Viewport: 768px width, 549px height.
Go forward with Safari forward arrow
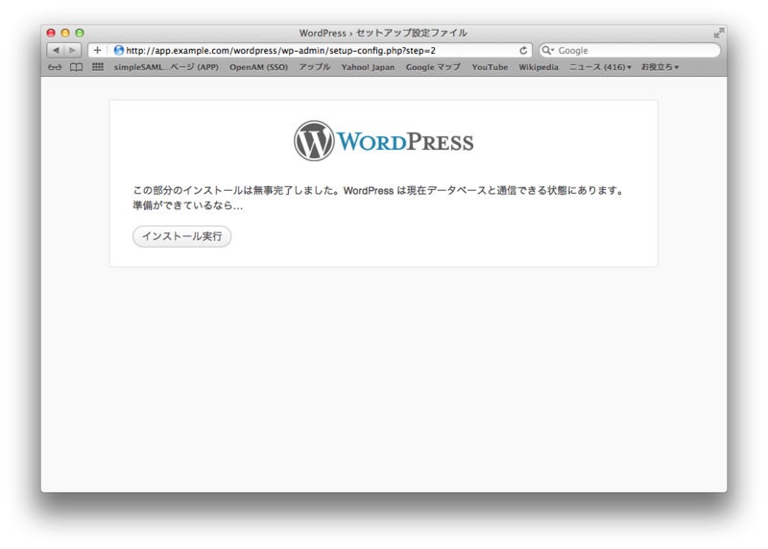tap(73, 51)
